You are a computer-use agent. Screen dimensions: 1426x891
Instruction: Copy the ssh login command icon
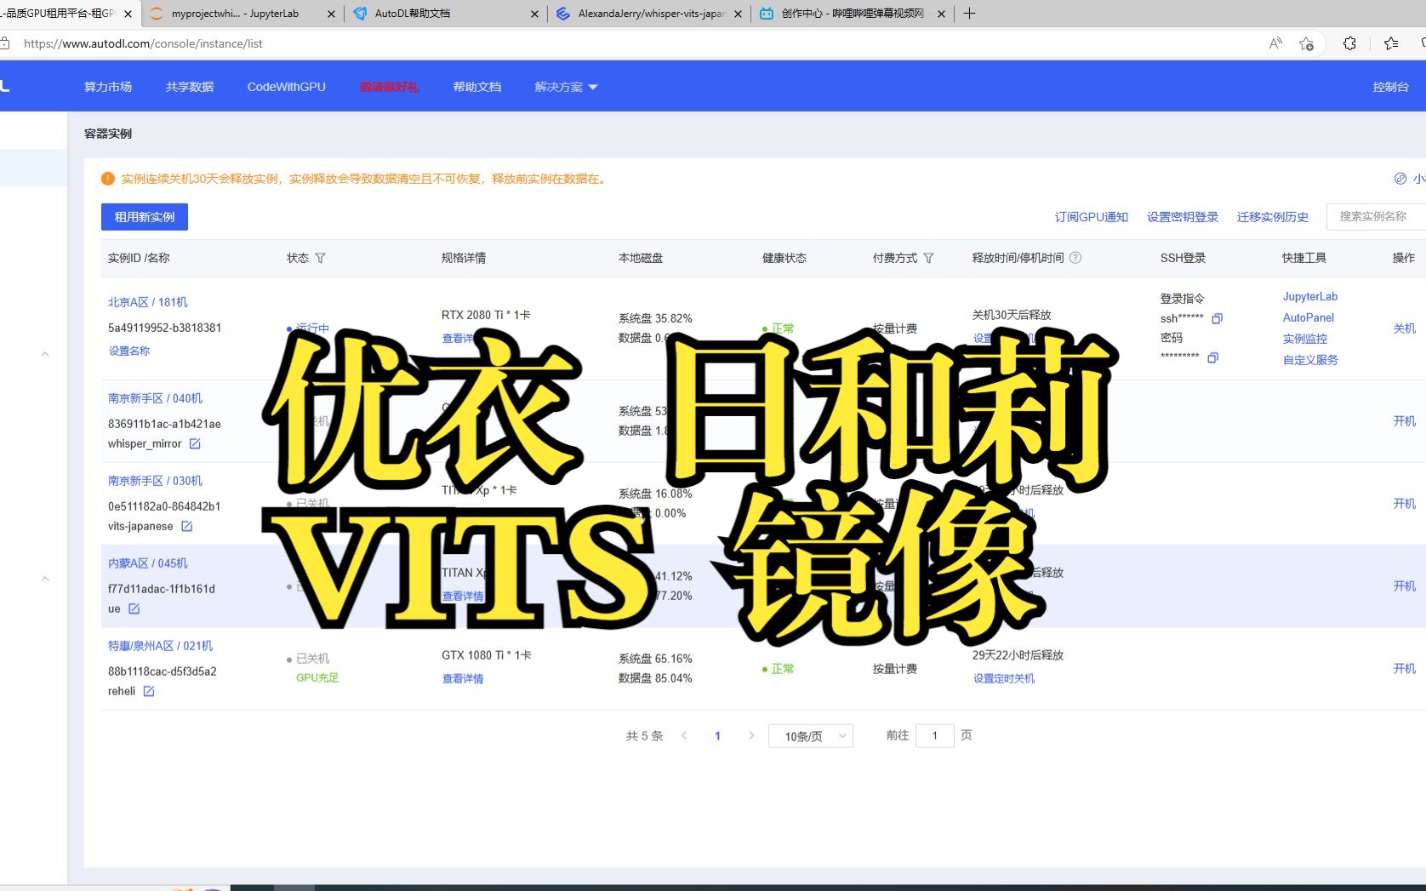coord(1217,318)
